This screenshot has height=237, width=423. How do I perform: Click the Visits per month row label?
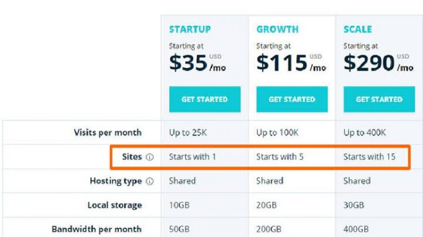(108, 133)
